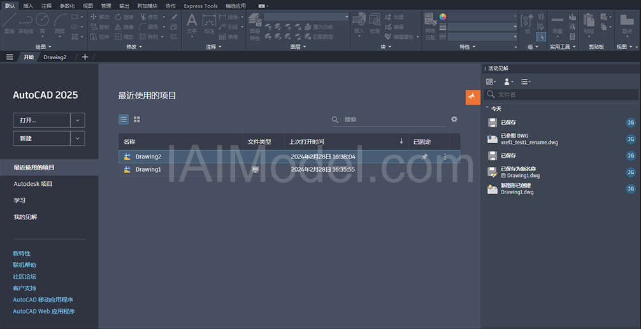Click the 插入 (Insert block) icon

[x=359, y=24]
